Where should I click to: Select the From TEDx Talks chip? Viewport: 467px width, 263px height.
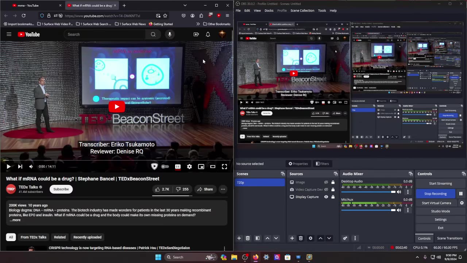coord(33,237)
